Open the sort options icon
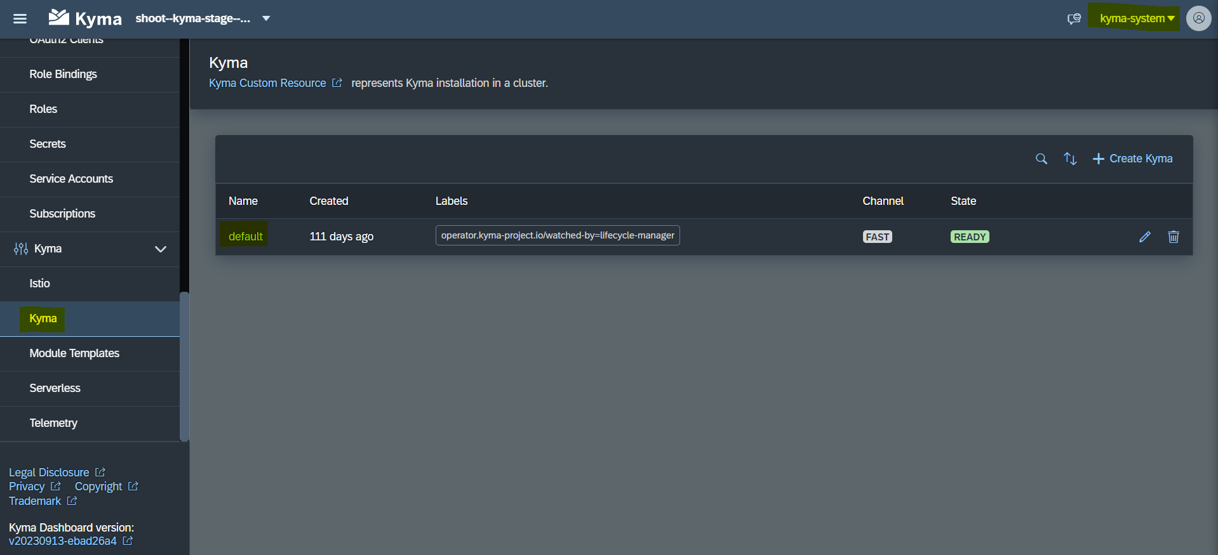The width and height of the screenshot is (1218, 555). pos(1070,159)
